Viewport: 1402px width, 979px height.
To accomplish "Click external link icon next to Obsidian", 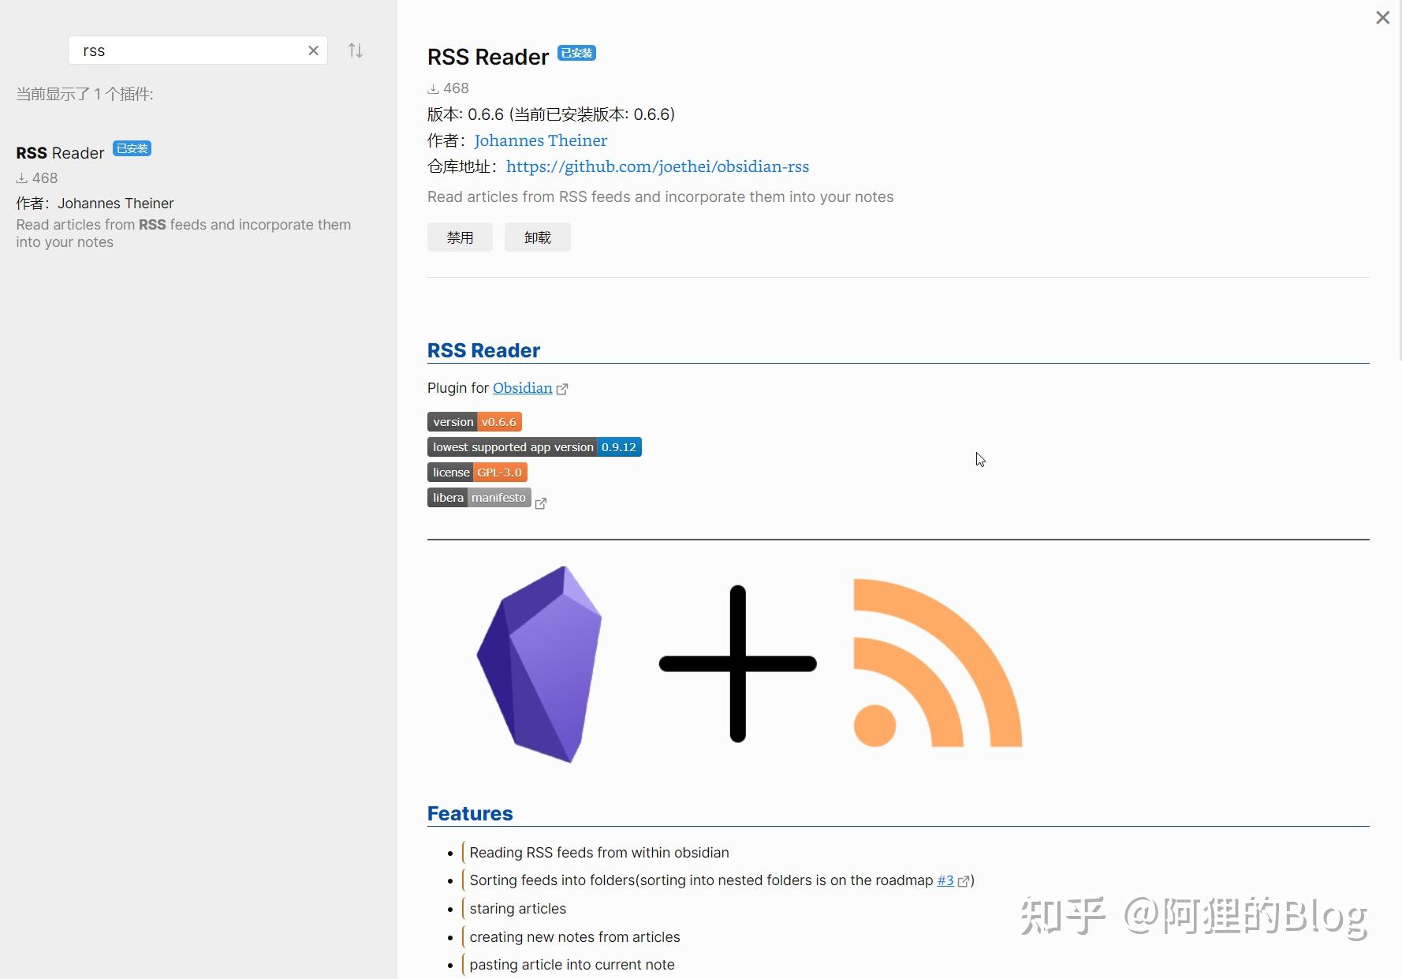I will [562, 389].
